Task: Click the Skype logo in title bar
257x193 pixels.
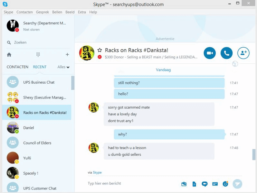Action: point(5,4)
